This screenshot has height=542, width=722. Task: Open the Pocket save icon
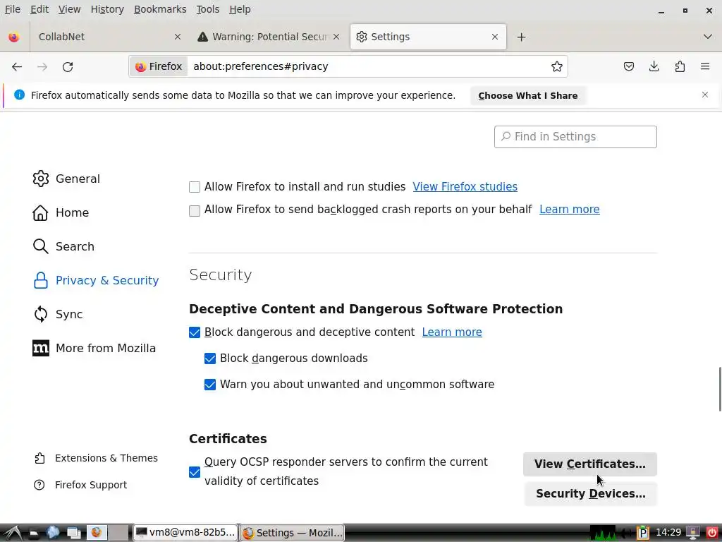pyautogui.click(x=629, y=66)
